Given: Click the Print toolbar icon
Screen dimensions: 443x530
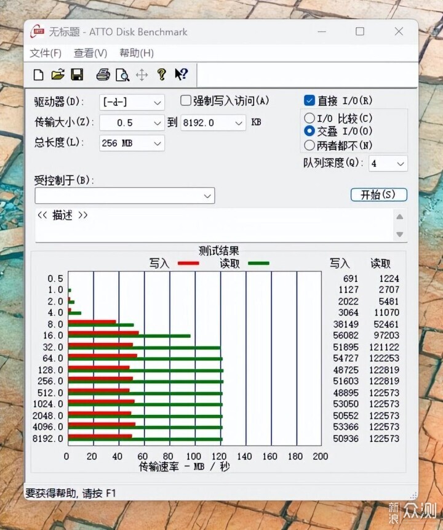Looking at the screenshot, I should pos(103,74).
